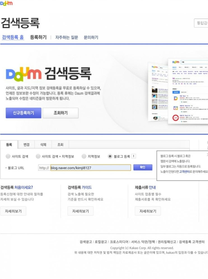Open 검색등록 고객센터 footer link
Image resolution: width=208 pixels, height=279 pixels.
(192, 242)
